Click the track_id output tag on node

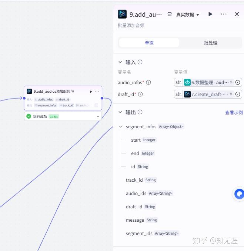pyautogui.click(x=66, y=105)
